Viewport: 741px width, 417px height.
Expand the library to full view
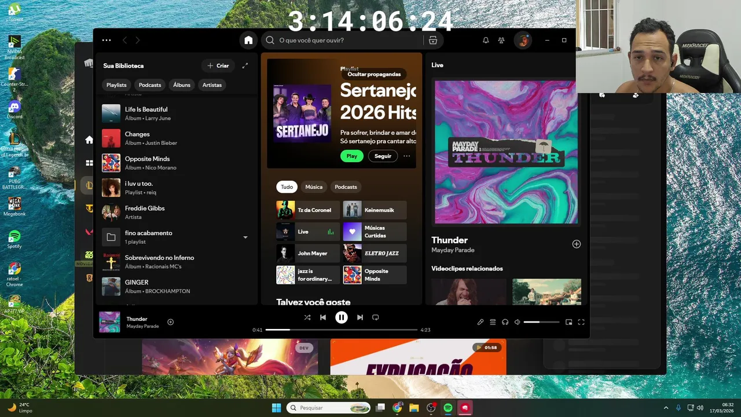click(245, 65)
